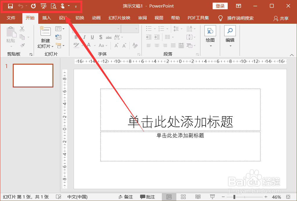Viewport: 297px width, 201px height.
Task: Switch to the 切换 Transitions tab
Action: point(80,18)
